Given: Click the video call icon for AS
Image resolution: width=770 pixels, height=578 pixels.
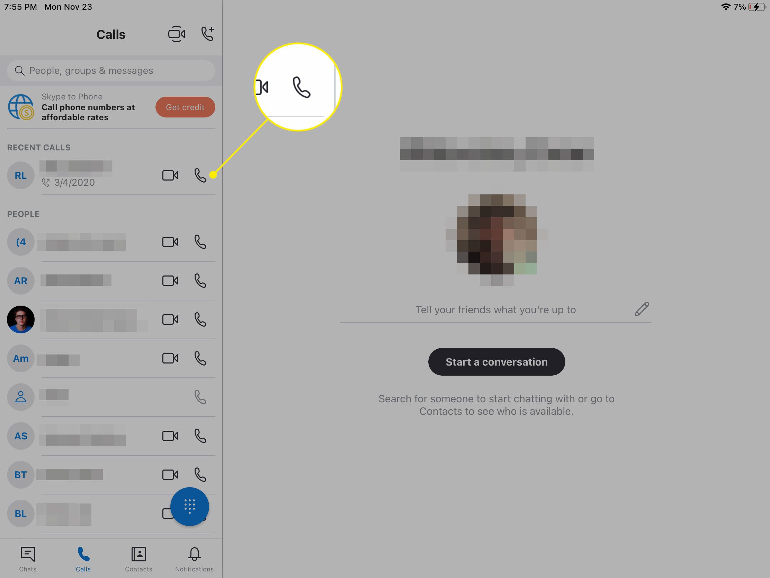Looking at the screenshot, I should coord(171,436).
